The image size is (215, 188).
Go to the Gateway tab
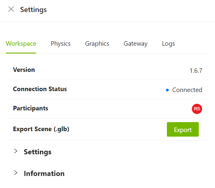coord(136,44)
